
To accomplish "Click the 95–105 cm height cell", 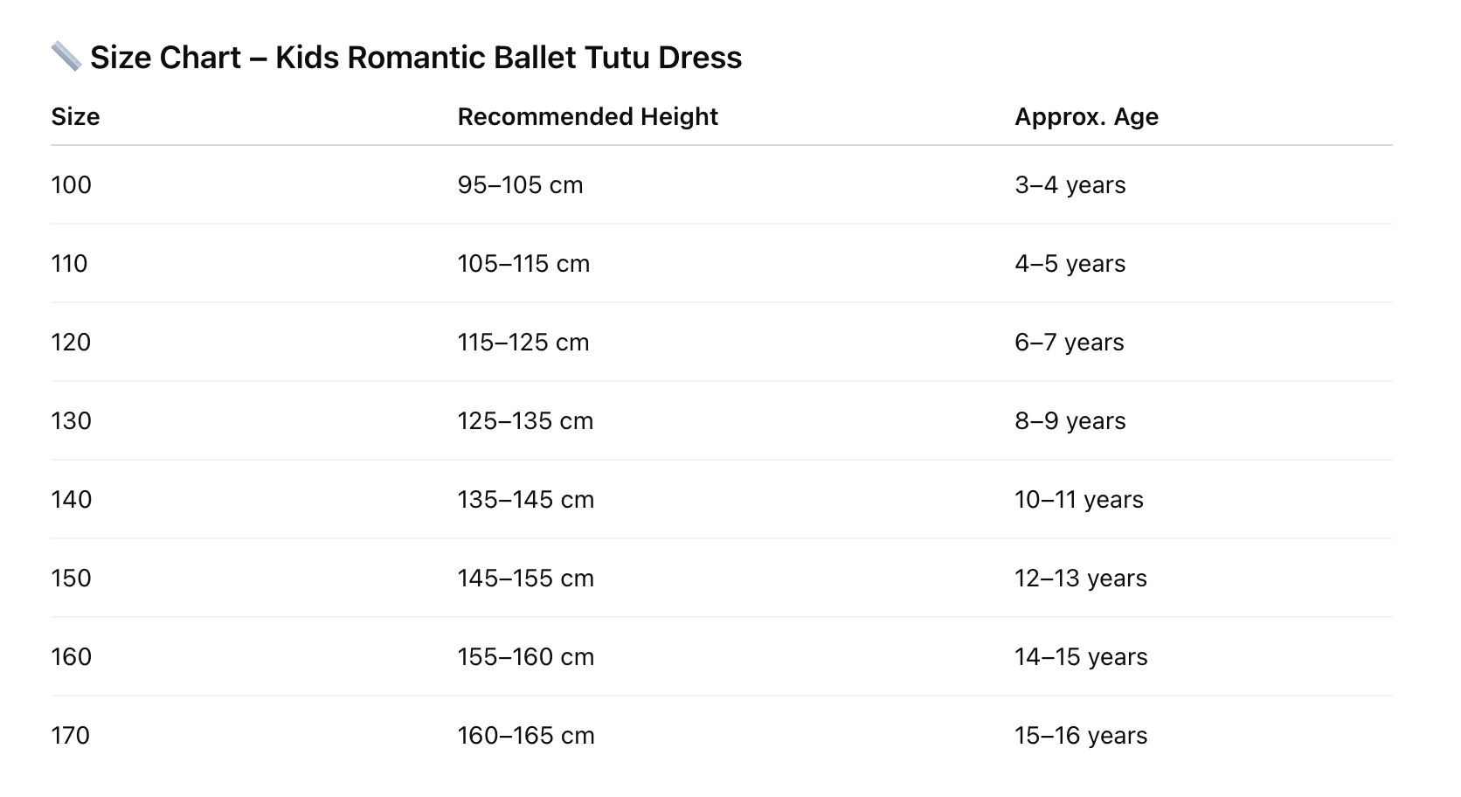I will point(520,185).
